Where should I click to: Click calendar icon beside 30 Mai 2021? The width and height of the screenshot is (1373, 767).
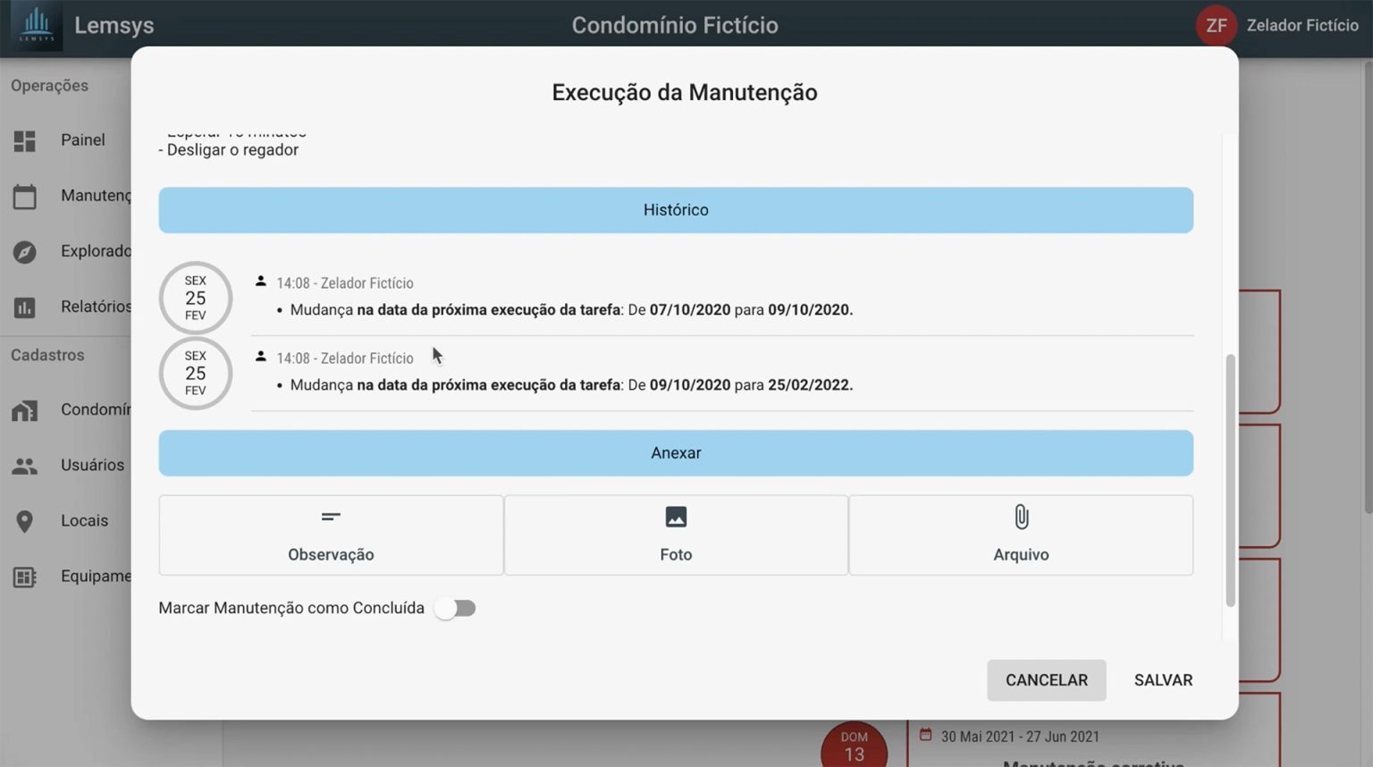(926, 735)
